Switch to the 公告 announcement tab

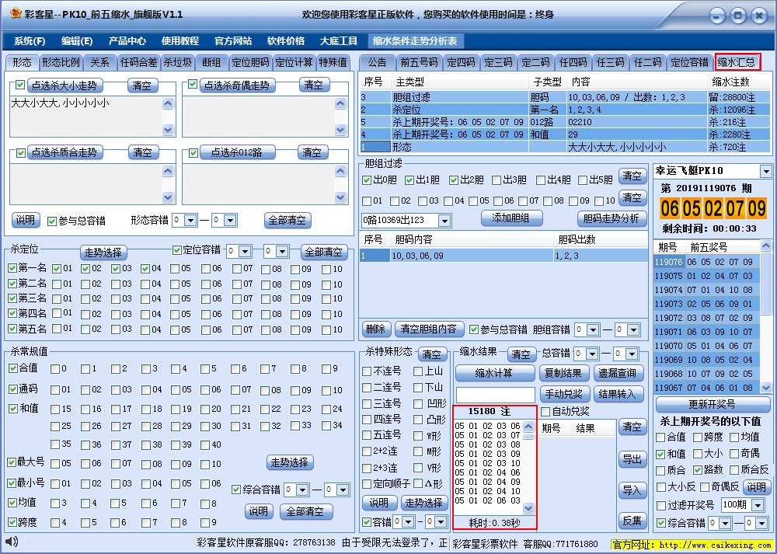tap(378, 63)
